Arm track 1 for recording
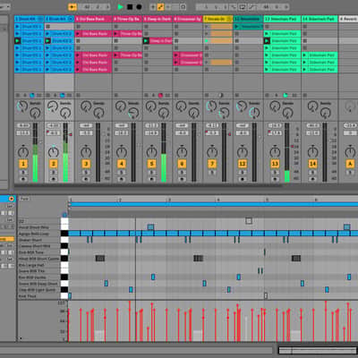The width and height of the screenshot is (358, 358). (x=23, y=179)
